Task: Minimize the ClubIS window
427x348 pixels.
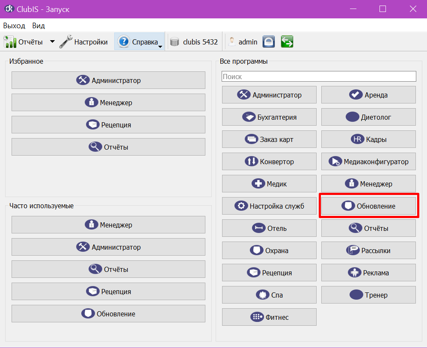Action: tap(353, 9)
